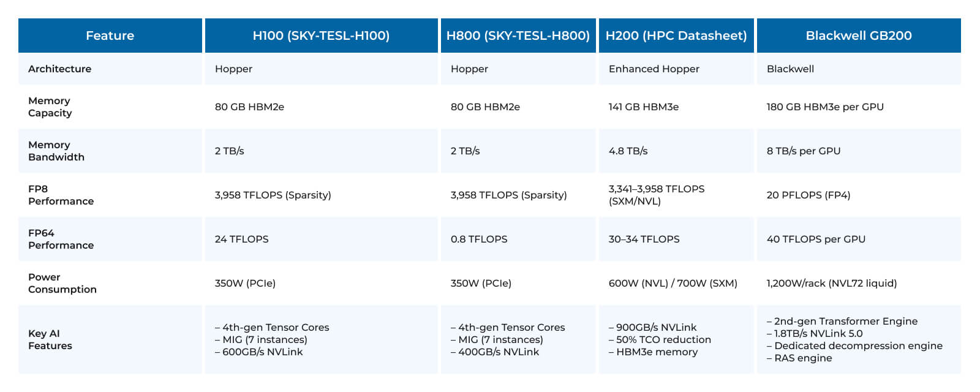980x392 pixels.
Task: Click "2 TB/s" in the H100 column
Action: point(229,151)
